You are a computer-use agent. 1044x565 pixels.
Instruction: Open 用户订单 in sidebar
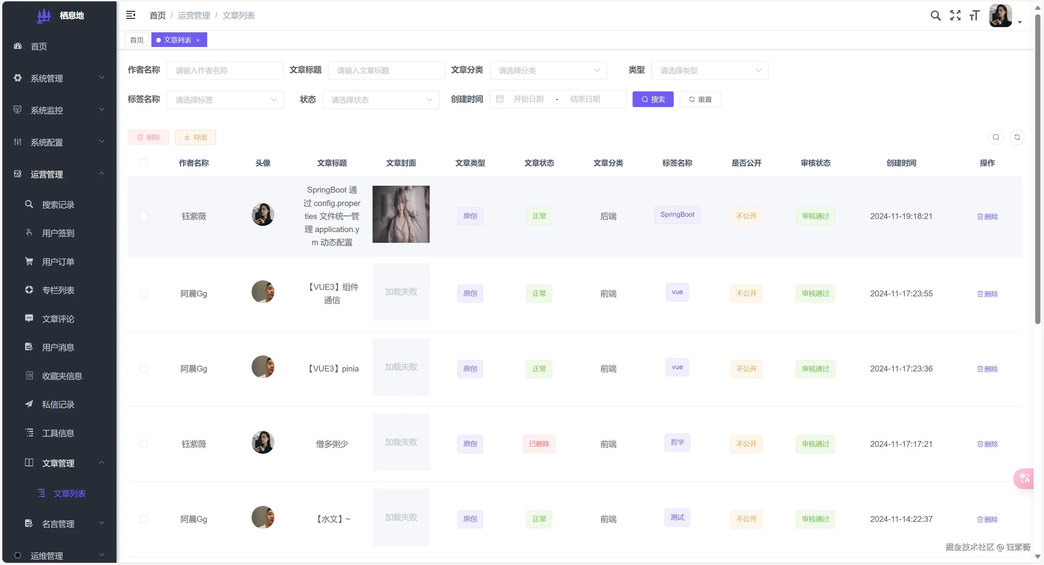click(x=58, y=262)
